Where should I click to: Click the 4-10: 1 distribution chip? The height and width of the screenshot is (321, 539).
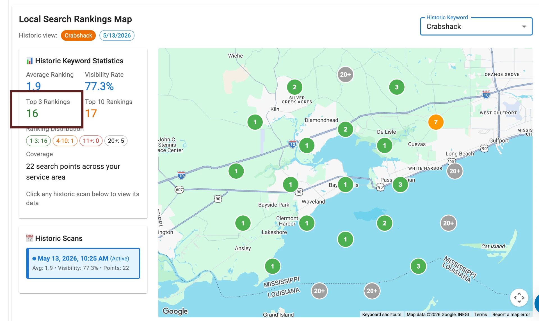tap(65, 141)
